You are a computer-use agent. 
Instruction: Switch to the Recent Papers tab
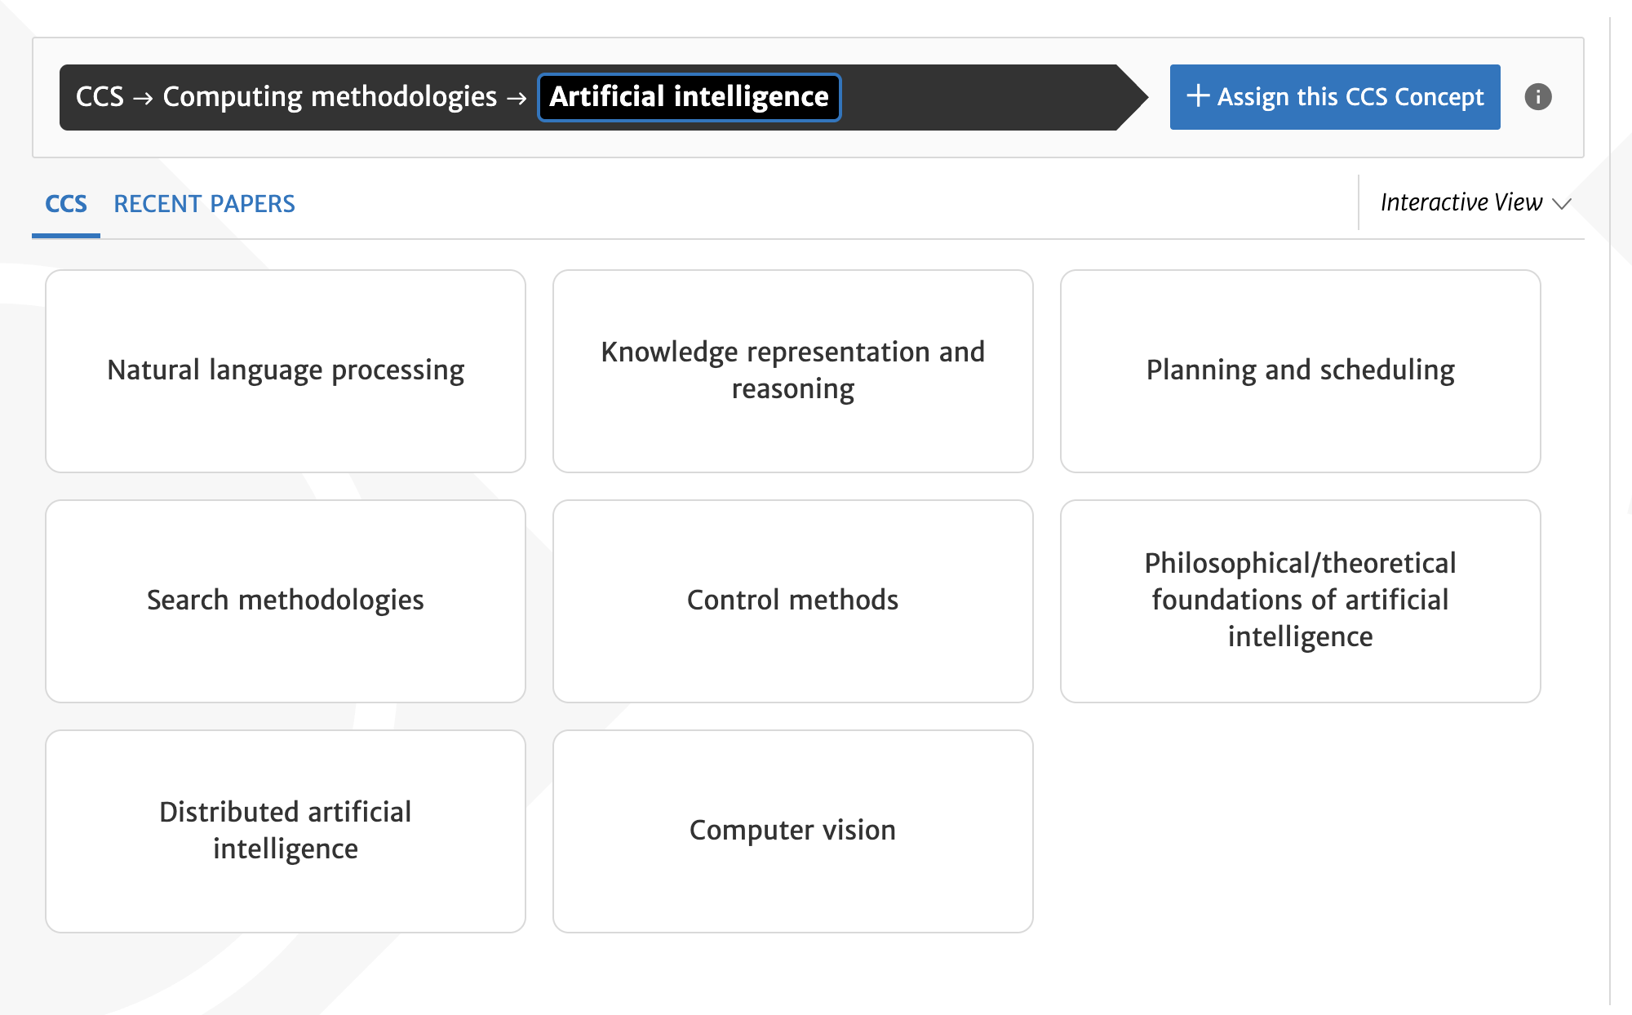click(204, 204)
